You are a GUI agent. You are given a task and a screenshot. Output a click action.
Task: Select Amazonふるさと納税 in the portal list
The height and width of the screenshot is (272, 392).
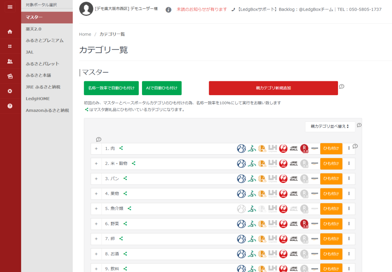click(x=47, y=110)
